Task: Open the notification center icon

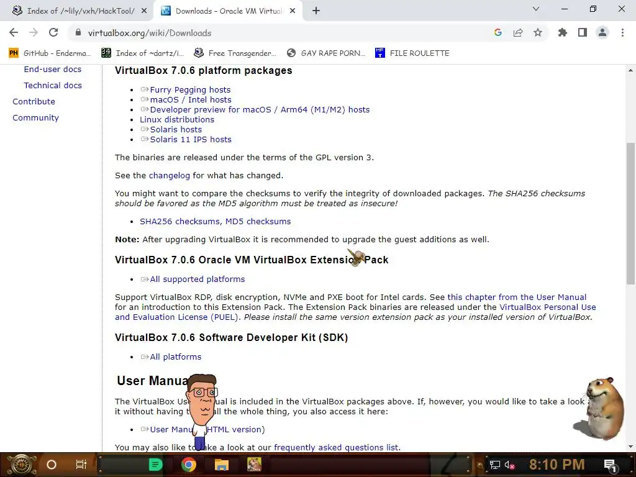Action: (x=610, y=465)
